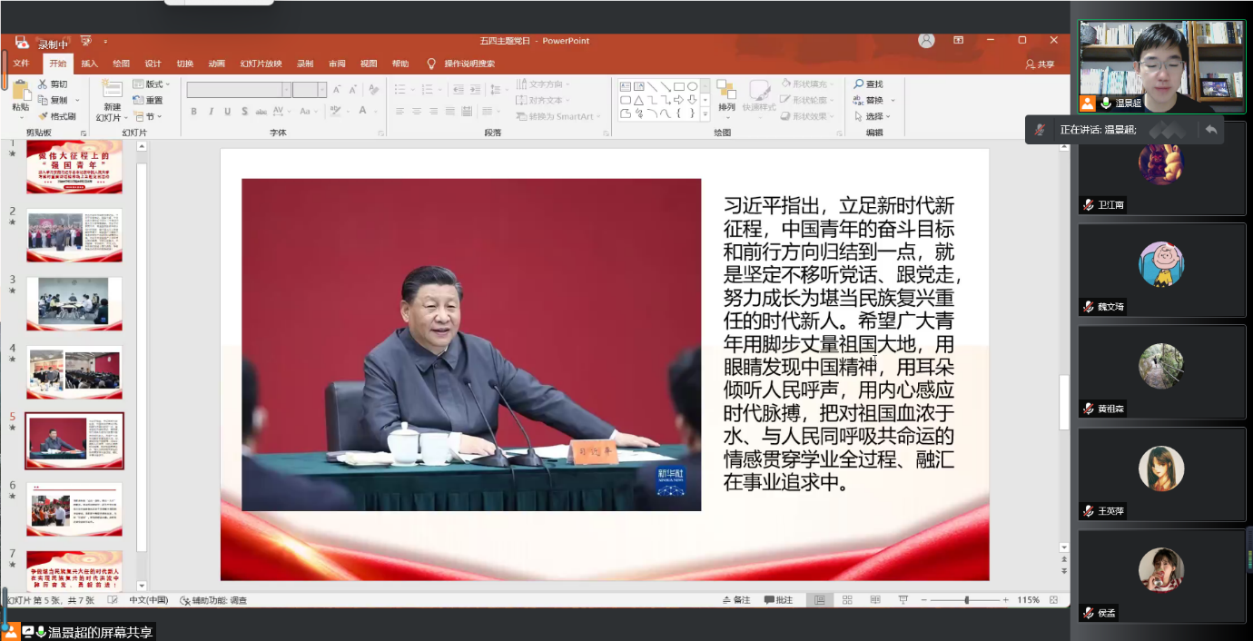Pick the triangle shape in shapes gallery
The image size is (1253, 641).
click(x=638, y=100)
